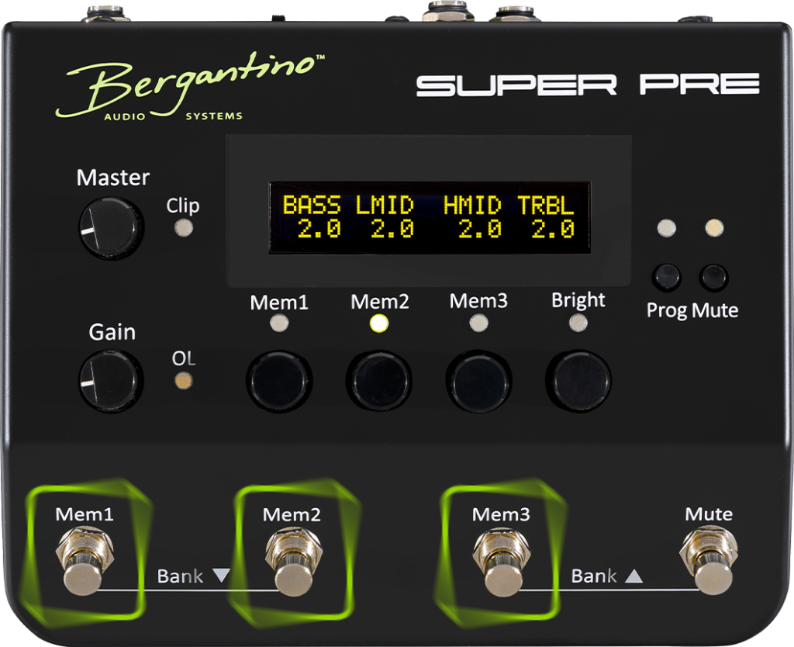Click the LMID knob under its indicator
Image resolution: width=794 pixels, height=647 pixels.
[379, 380]
